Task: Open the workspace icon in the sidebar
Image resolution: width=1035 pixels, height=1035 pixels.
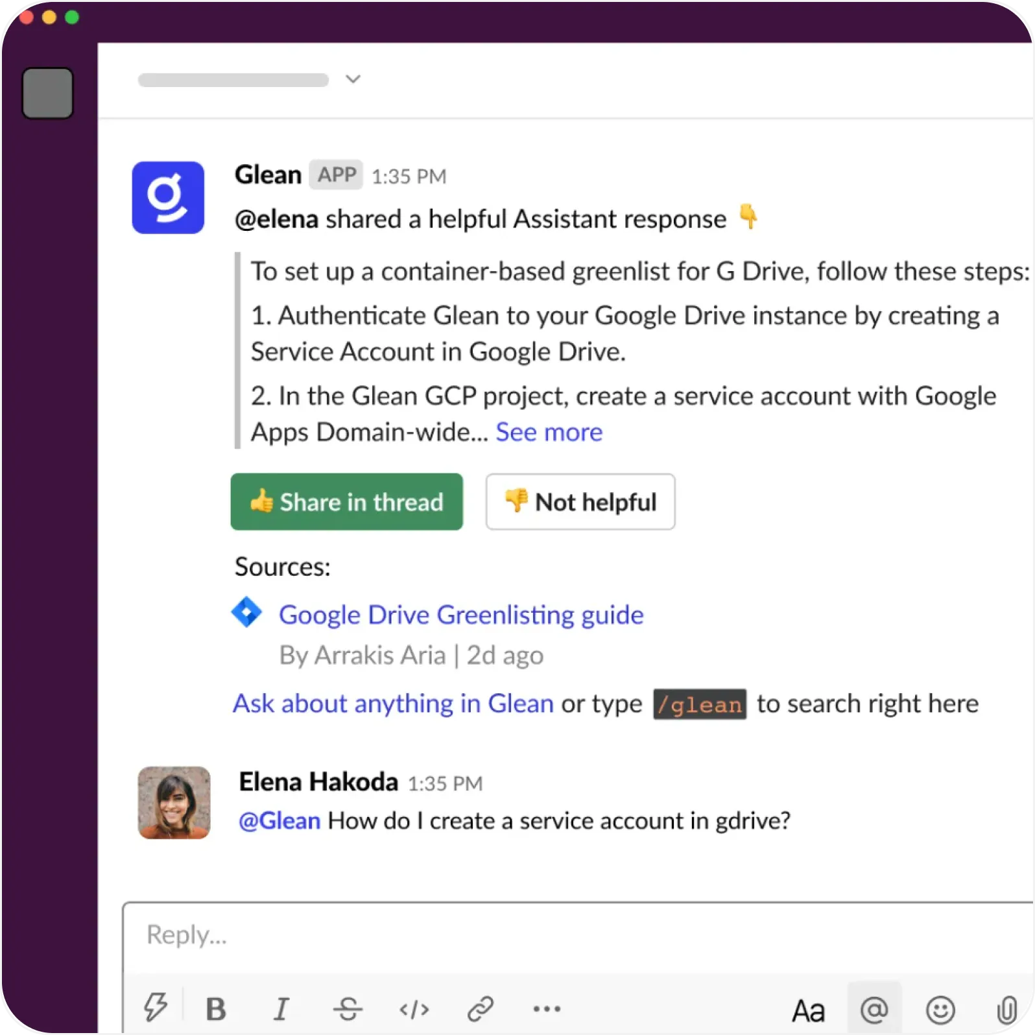Action: [x=47, y=93]
